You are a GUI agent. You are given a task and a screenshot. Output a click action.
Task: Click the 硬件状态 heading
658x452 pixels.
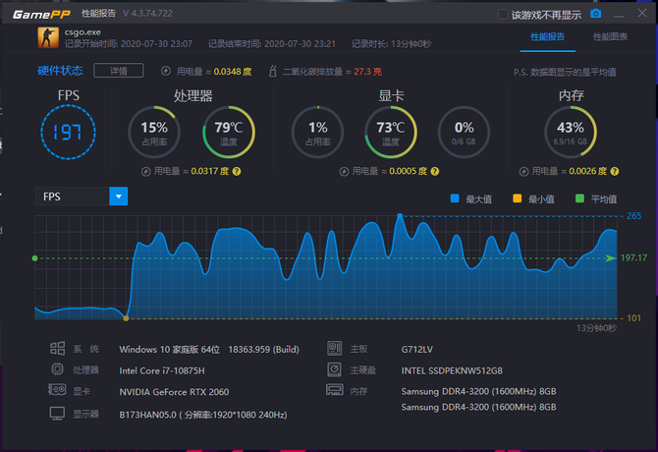(x=60, y=71)
